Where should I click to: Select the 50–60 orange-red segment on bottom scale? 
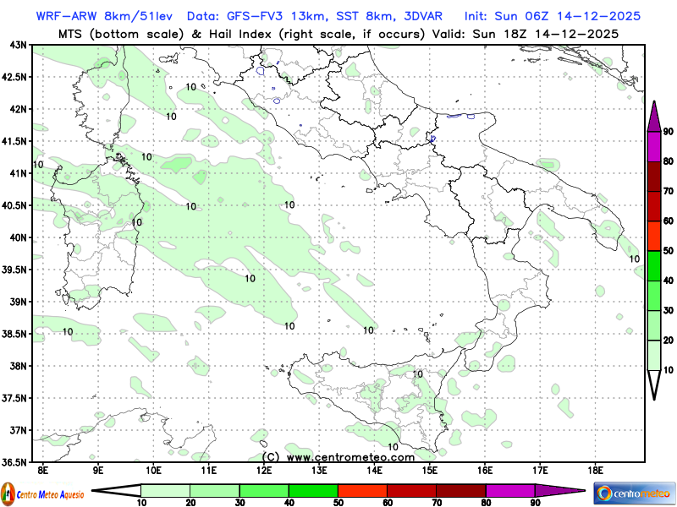coord(362,490)
